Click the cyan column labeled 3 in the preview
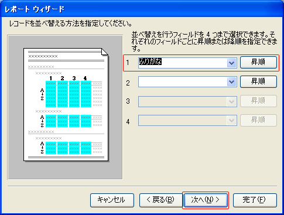Image resolution: width=284 pixels, height=215 pixels. tap(74, 94)
